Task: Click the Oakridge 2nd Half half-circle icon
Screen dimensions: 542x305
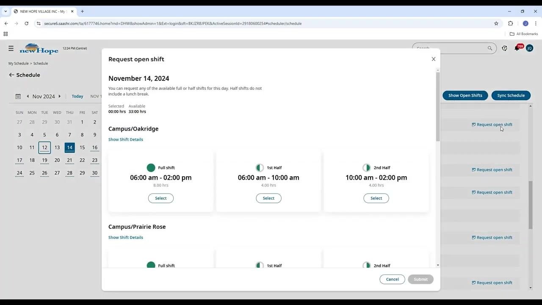Action: 366,168
